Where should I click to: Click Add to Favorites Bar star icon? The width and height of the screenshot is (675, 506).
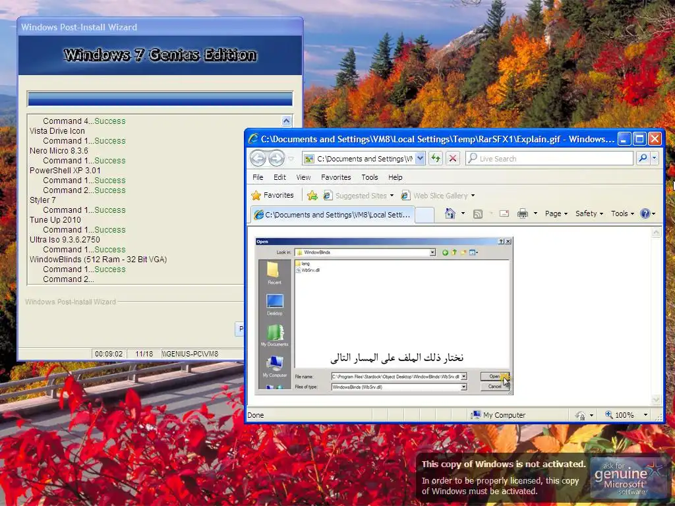tap(312, 196)
